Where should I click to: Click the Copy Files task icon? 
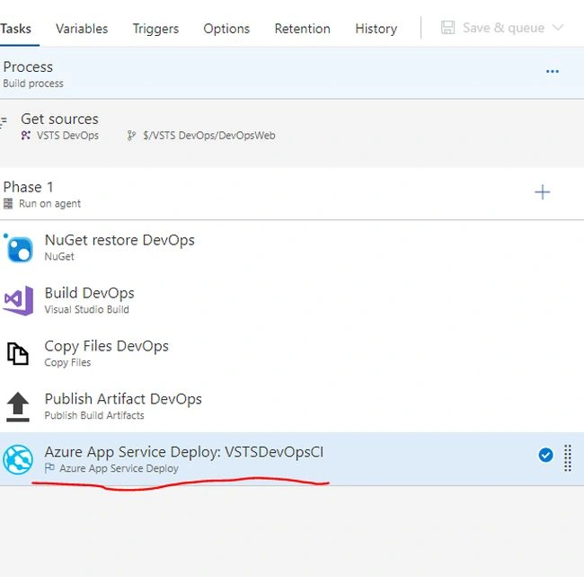click(x=18, y=353)
